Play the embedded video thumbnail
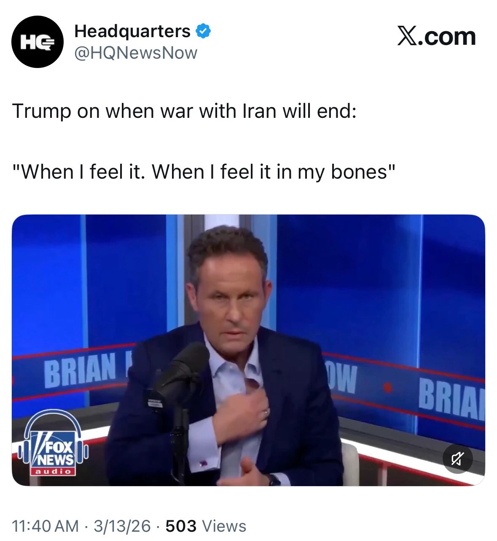 [248, 350]
